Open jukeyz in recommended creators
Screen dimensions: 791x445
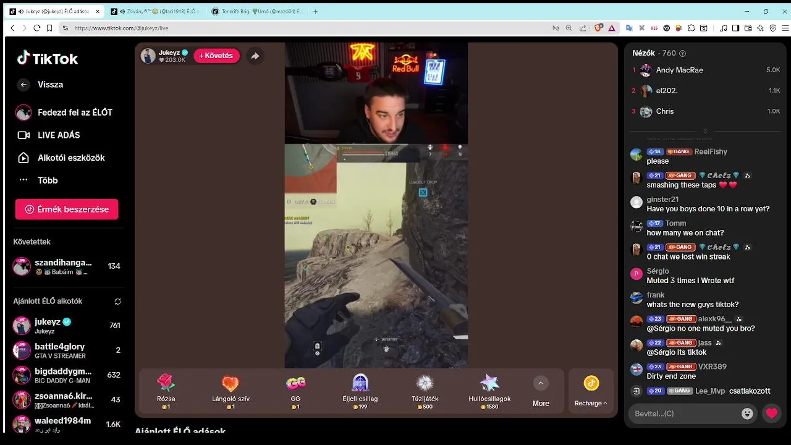coord(67,326)
